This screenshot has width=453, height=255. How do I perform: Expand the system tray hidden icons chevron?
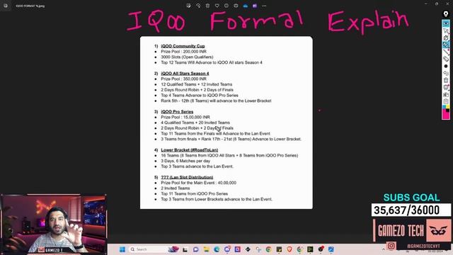(x=384, y=249)
